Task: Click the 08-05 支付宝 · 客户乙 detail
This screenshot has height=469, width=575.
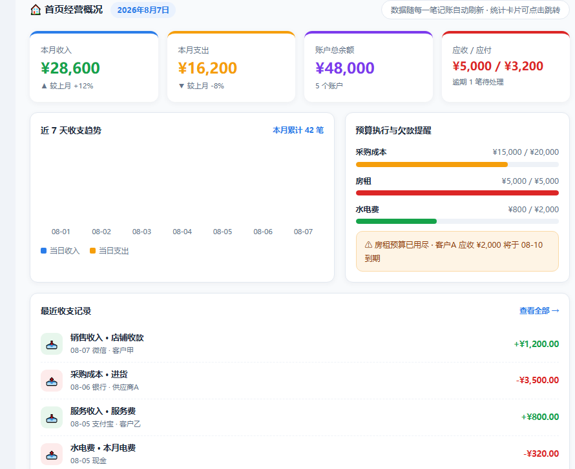Action: point(105,424)
